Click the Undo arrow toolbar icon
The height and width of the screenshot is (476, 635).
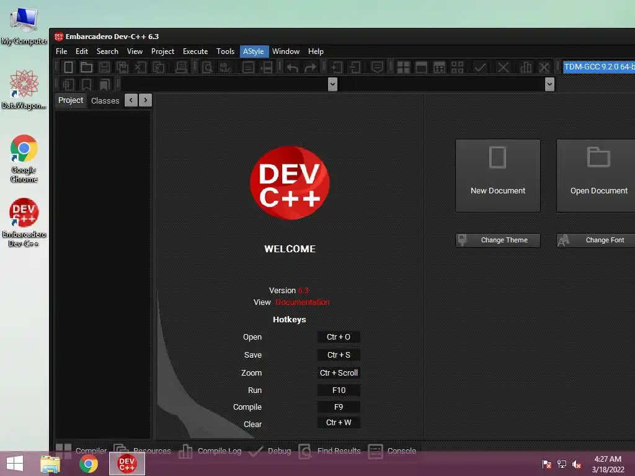tap(292, 67)
